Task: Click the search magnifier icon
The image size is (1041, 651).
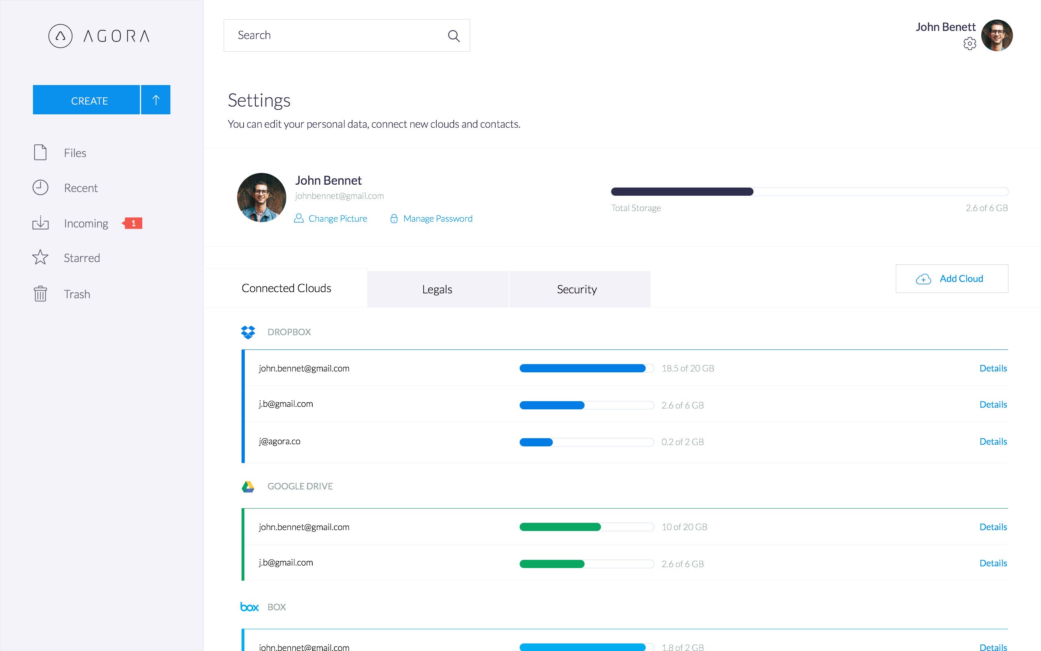Action: click(454, 36)
